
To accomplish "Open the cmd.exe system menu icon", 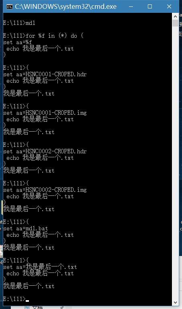I will pos(9,6).
